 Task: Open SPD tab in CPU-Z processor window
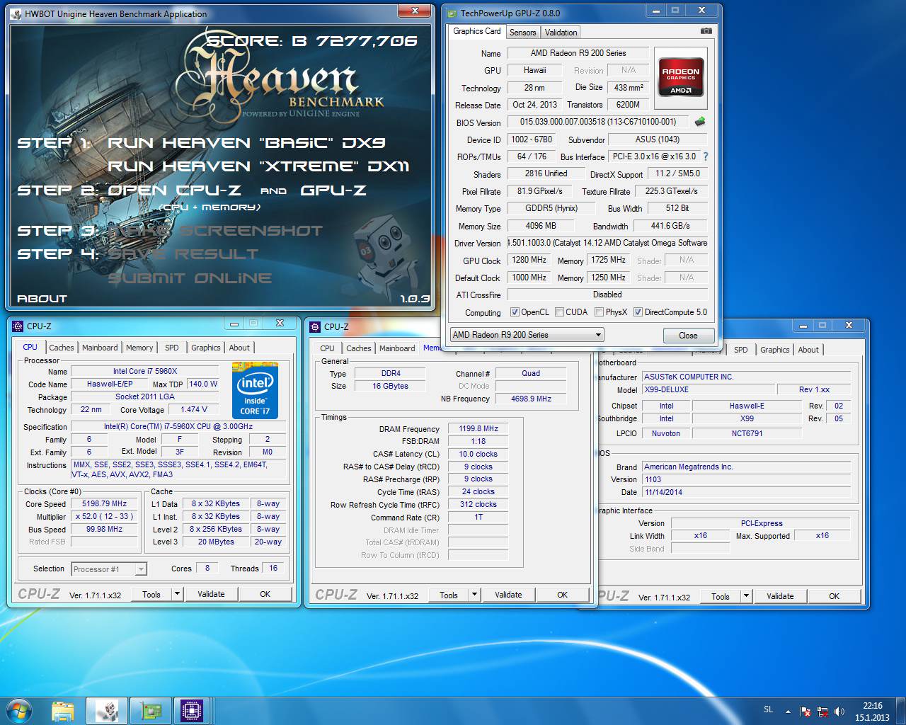pyautogui.click(x=171, y=348)
